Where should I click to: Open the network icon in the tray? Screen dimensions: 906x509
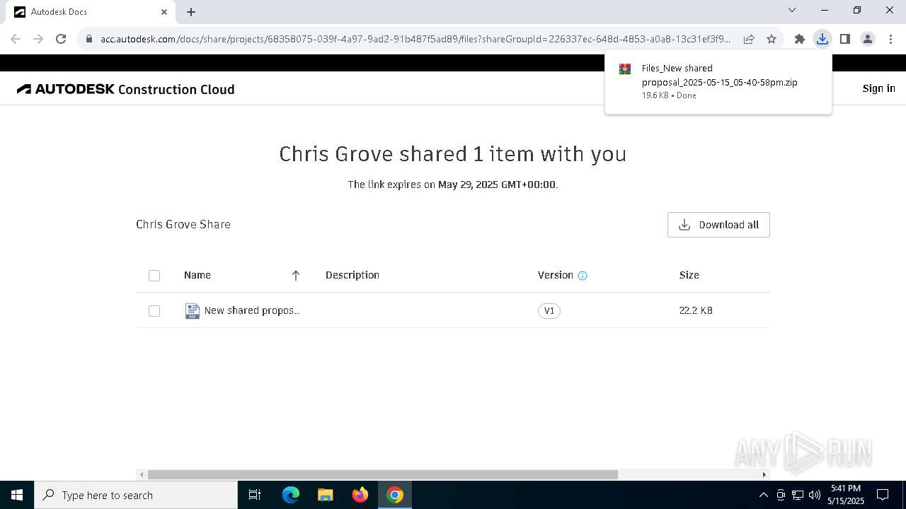click(x=798, y=495)
